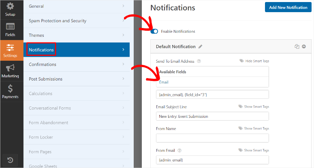Screen dimensions: 314x168
Task: Open the Setup panel icon
Action: coord(10,9)
